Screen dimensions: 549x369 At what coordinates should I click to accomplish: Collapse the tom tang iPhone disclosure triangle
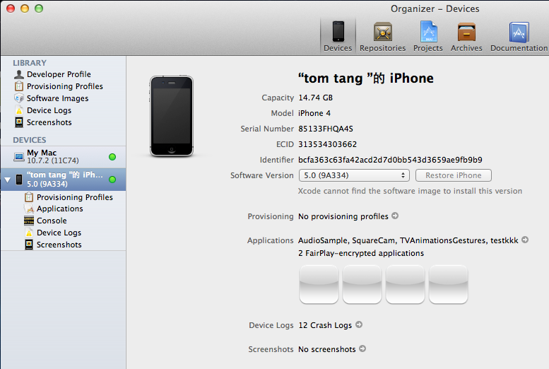7,180
